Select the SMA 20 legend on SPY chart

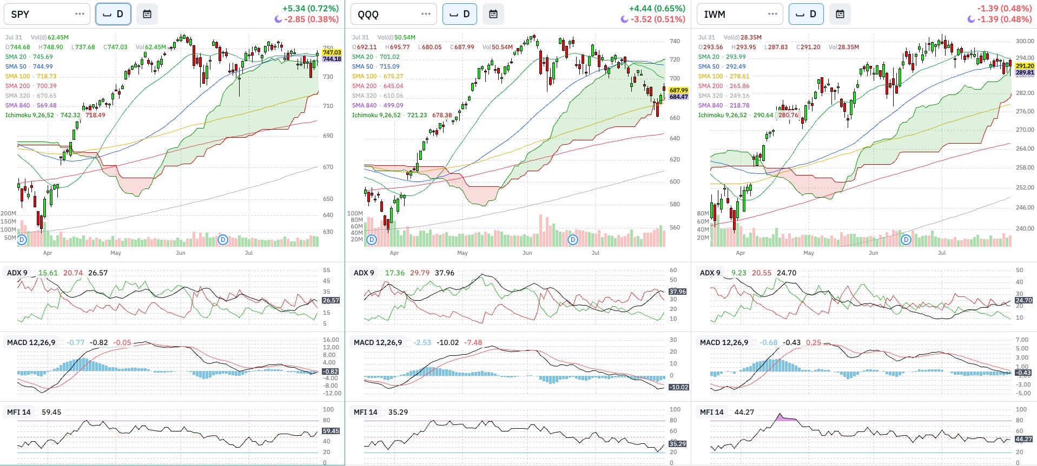pos(29,57)
